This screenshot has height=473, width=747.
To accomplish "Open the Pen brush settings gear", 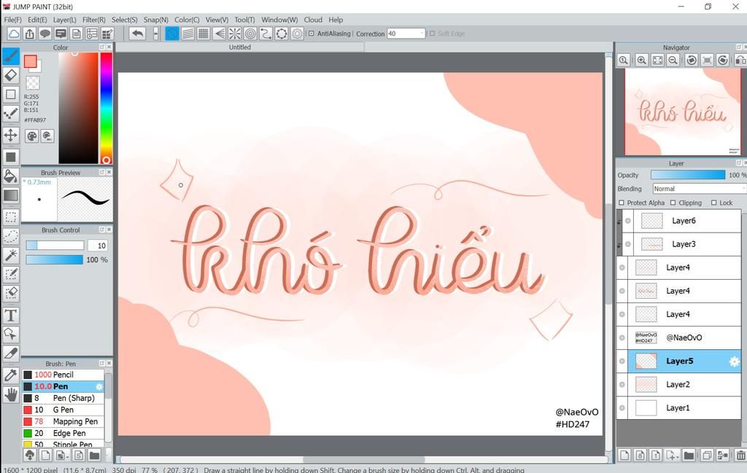I will point(99,386).
